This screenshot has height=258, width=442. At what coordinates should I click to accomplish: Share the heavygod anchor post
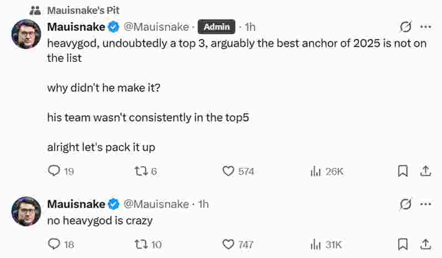tap(425, 171)
